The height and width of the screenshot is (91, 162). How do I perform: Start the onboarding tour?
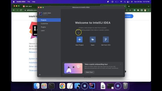[89, 72]
